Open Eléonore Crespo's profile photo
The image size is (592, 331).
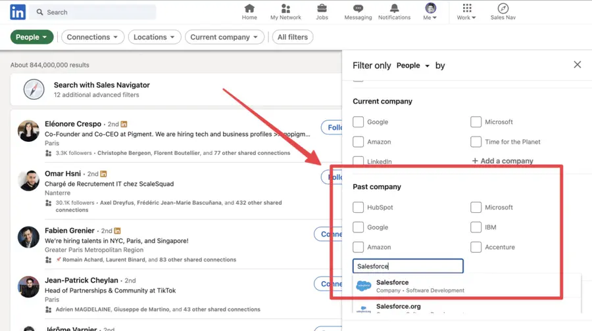point(28,131)
